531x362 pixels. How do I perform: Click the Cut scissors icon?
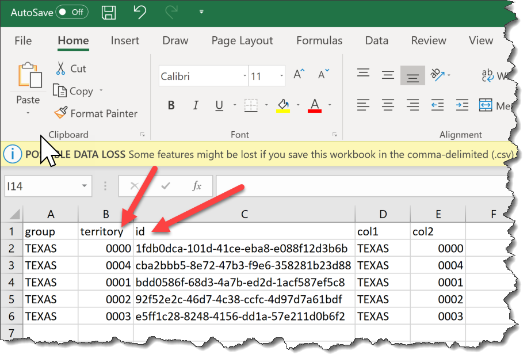click(60, 68)
